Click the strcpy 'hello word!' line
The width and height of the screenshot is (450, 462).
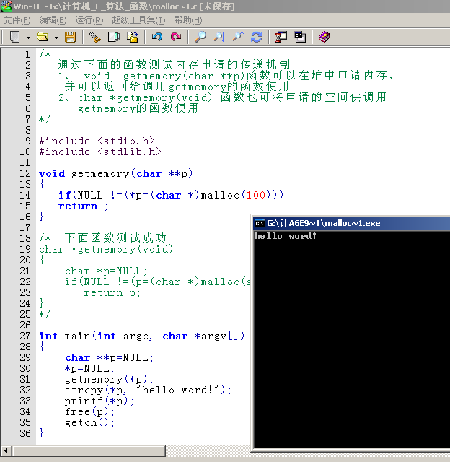(x=149, y=390)
